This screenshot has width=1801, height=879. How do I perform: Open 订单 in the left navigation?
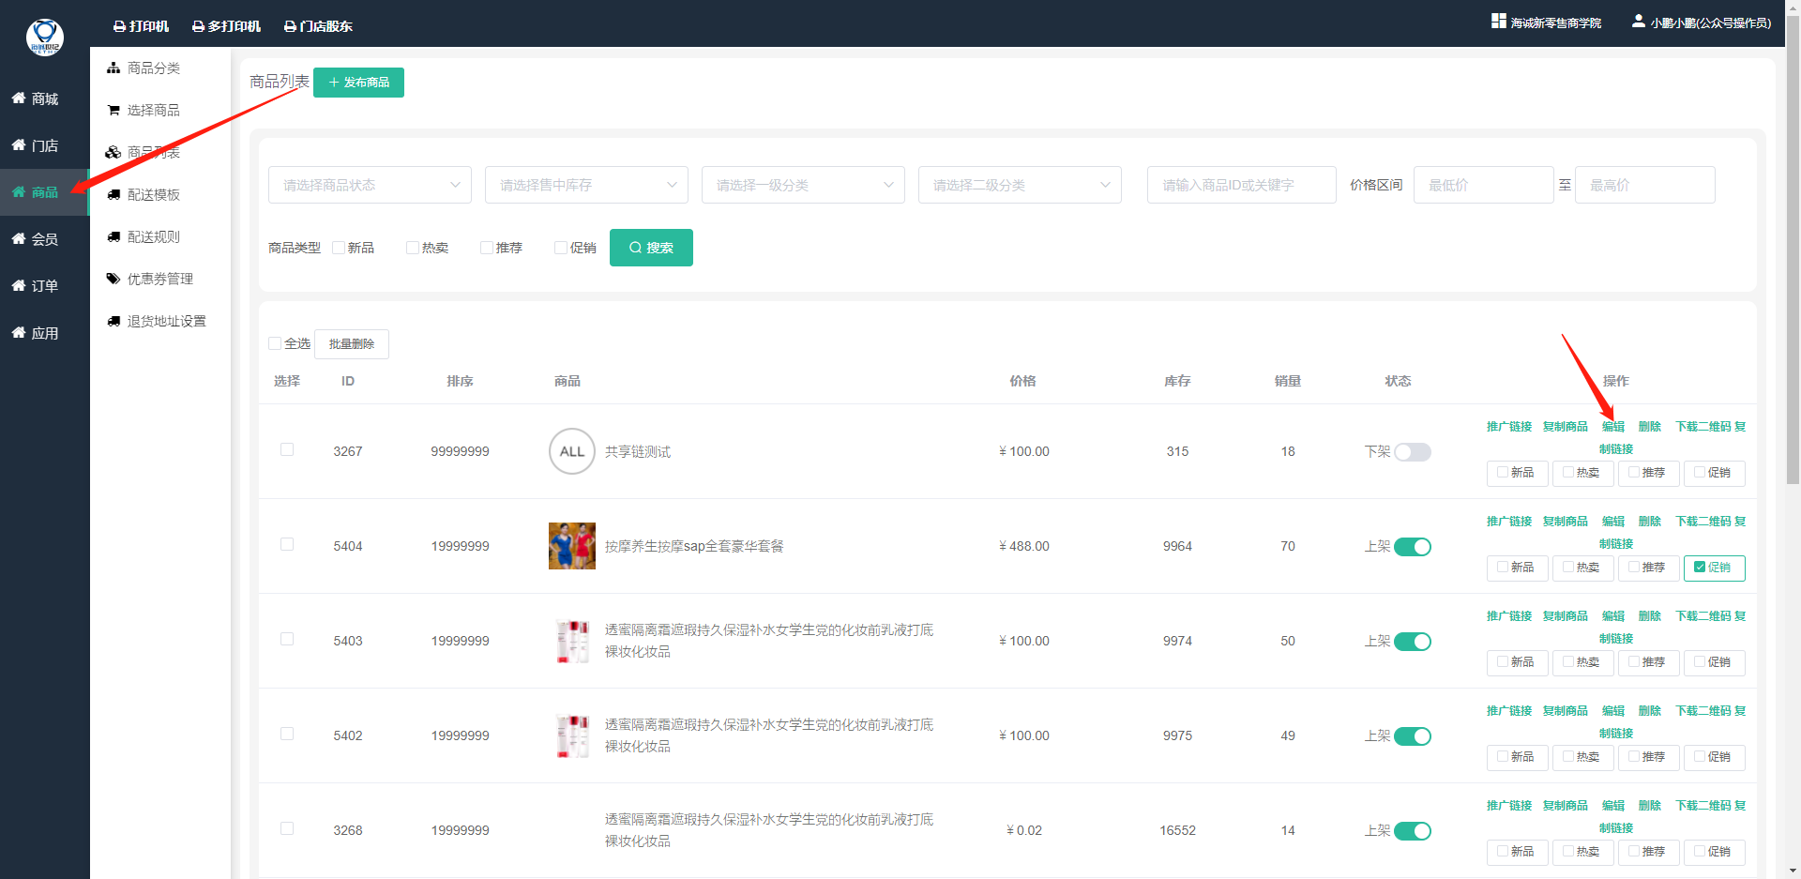click(44, 286)
